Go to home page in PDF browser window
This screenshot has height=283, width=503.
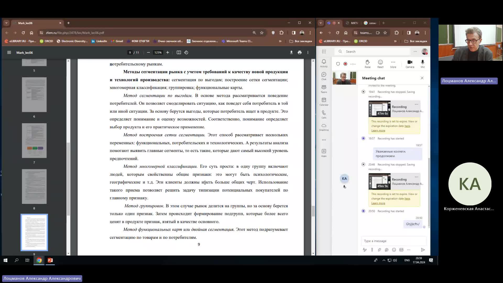coord(31,33)
